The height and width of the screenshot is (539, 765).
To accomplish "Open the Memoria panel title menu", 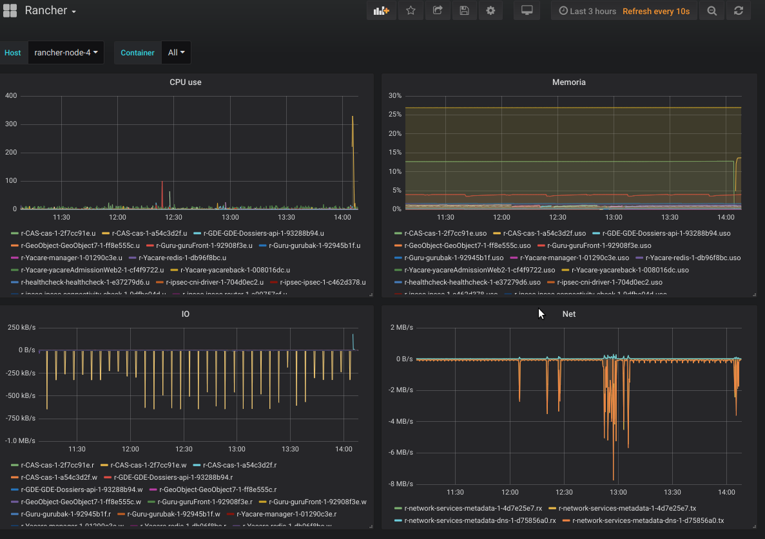I will click(x=569, y=82).
